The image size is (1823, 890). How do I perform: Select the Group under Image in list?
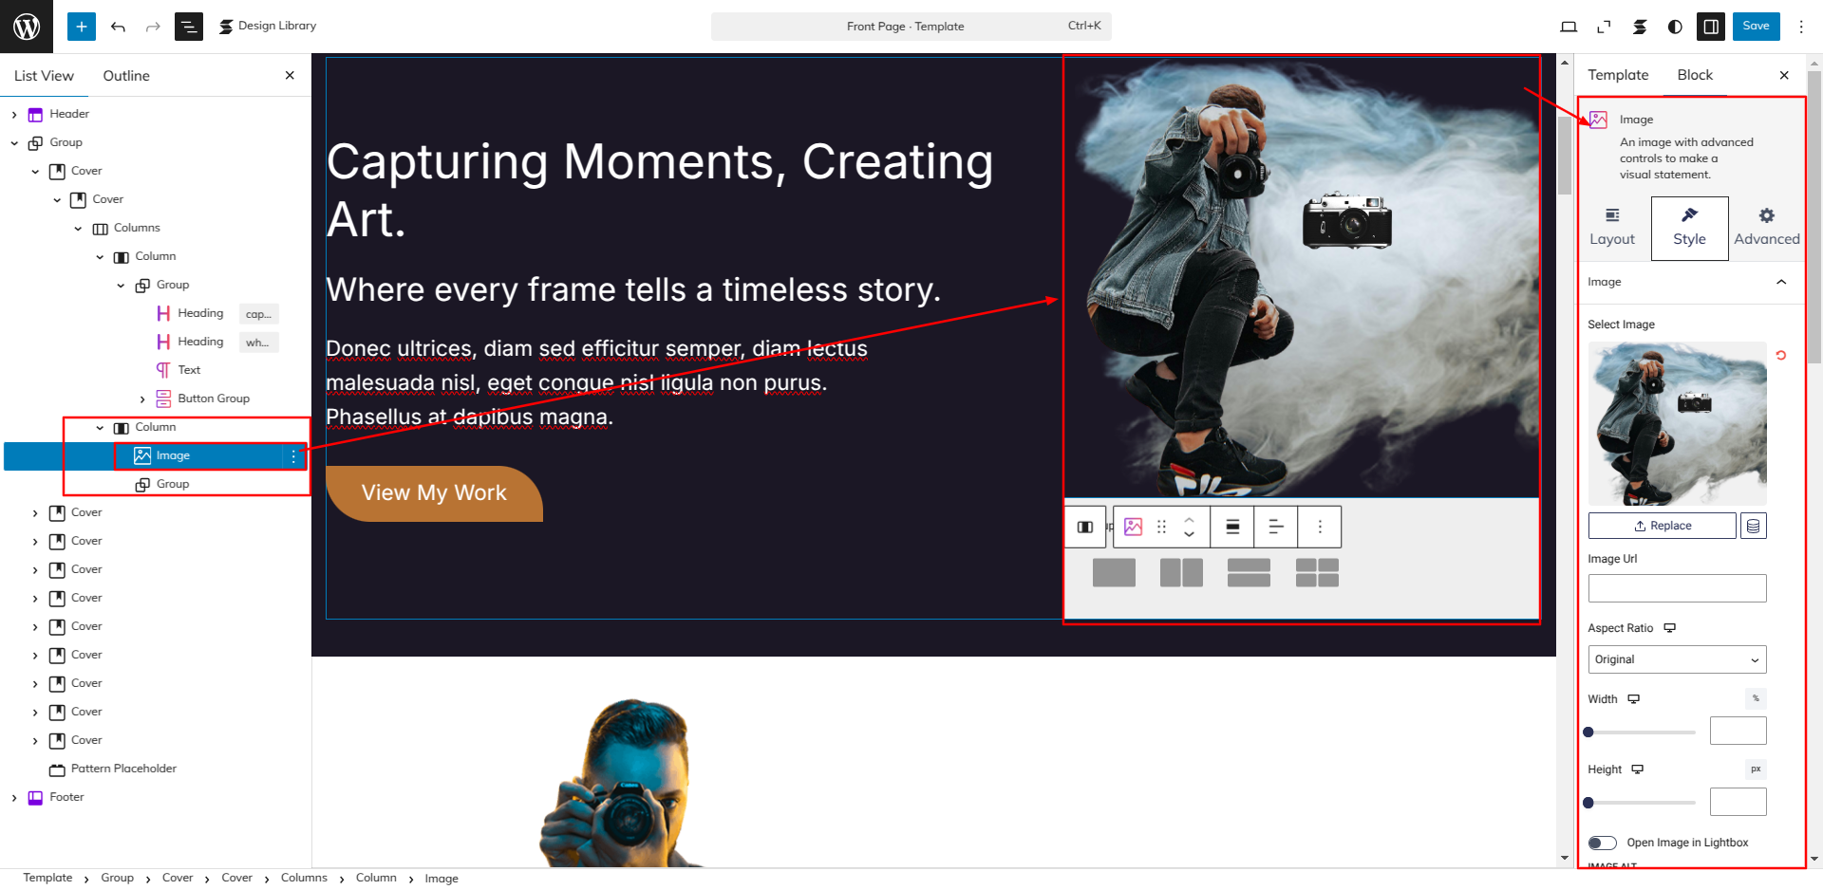(173, 484)
